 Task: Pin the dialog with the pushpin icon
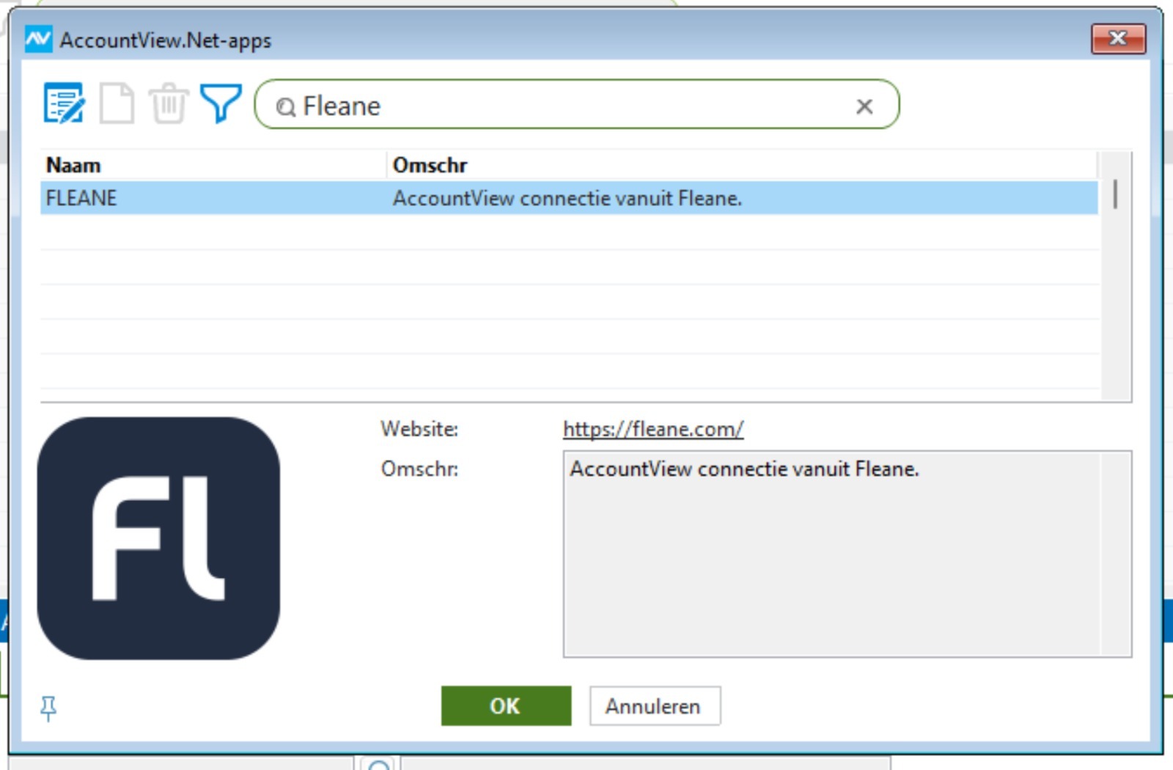pyautogui.click(x=48, y=708)
